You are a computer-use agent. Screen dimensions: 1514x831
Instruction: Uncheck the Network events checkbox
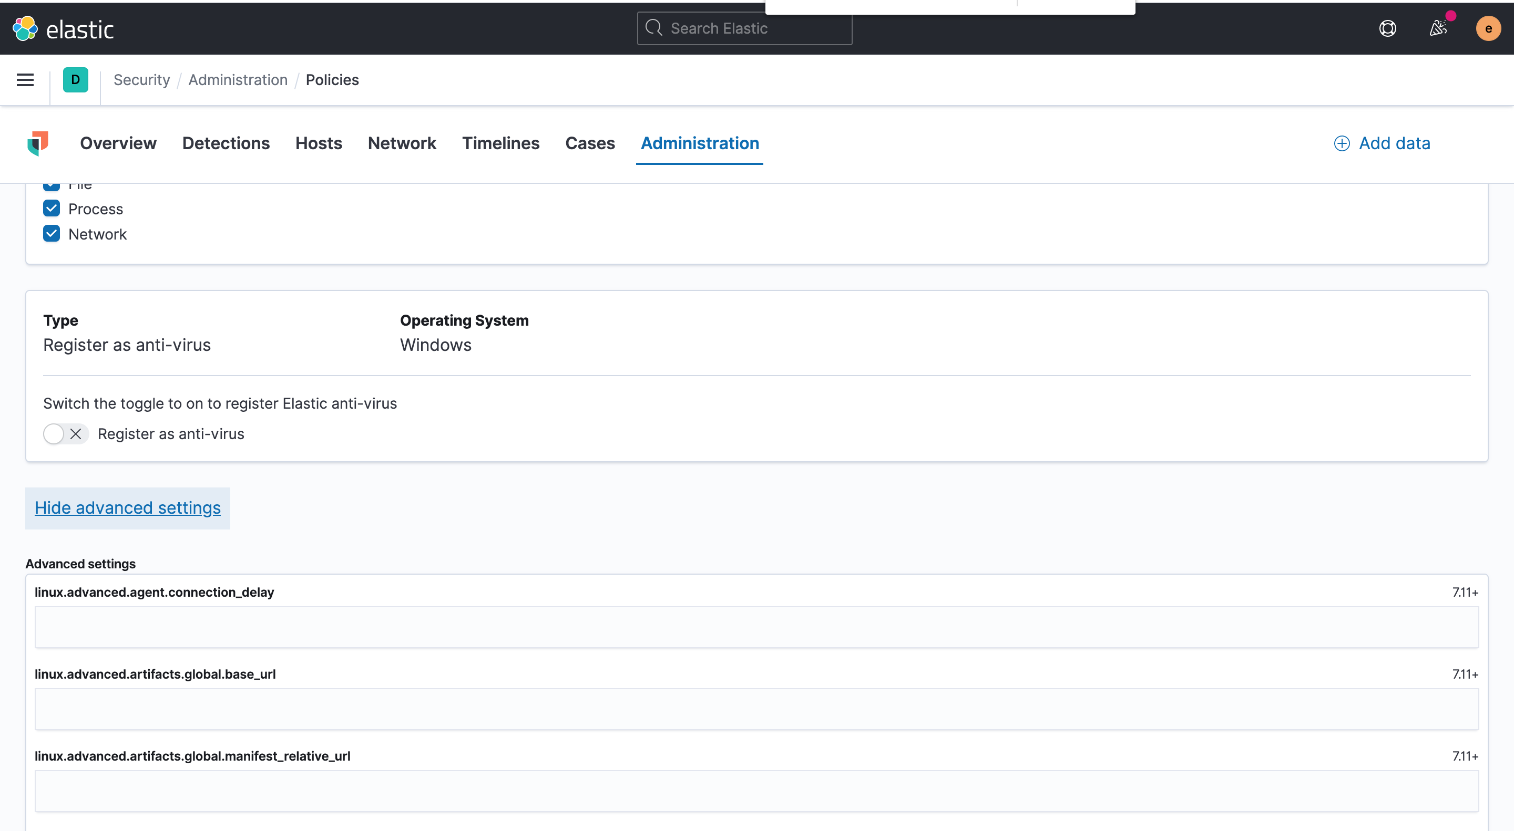(x=52, y=234)
